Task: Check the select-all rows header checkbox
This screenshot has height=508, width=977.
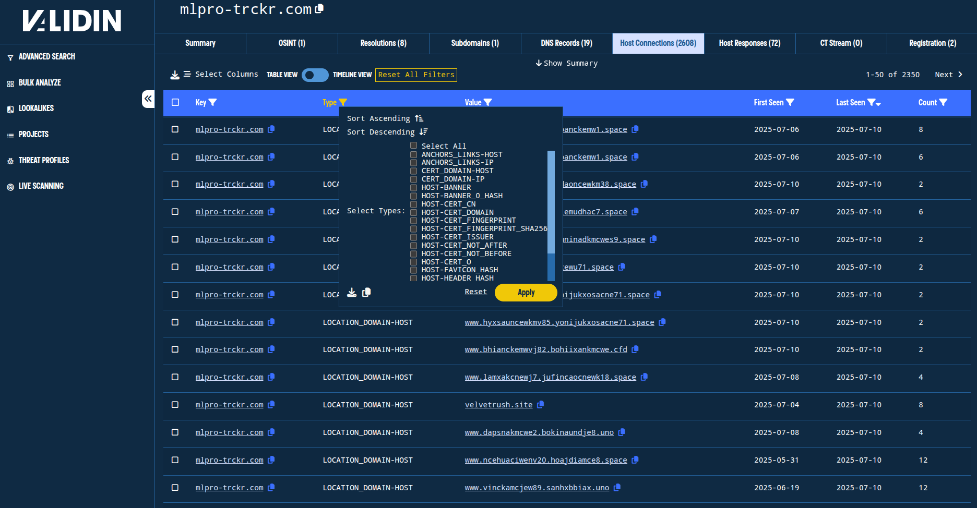Action: tap(175, 103)
